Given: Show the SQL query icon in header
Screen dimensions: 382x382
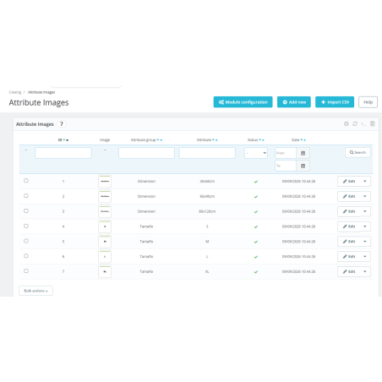Looking at the screenshot, I should [363, 124].
